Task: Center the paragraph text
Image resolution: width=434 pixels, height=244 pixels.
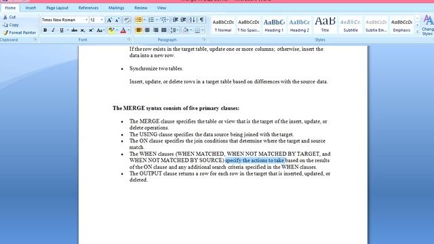Action: click(147, 30)
